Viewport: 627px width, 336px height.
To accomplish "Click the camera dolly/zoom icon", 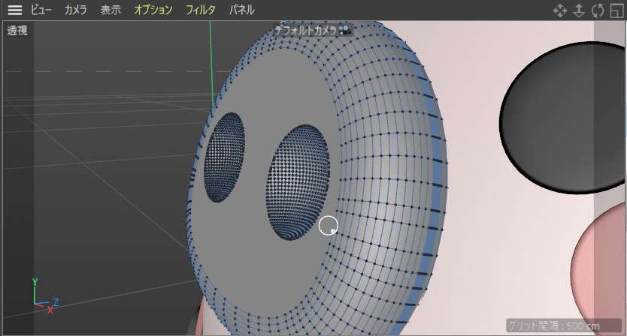I will pyautogui.click(x=579, y=10).
